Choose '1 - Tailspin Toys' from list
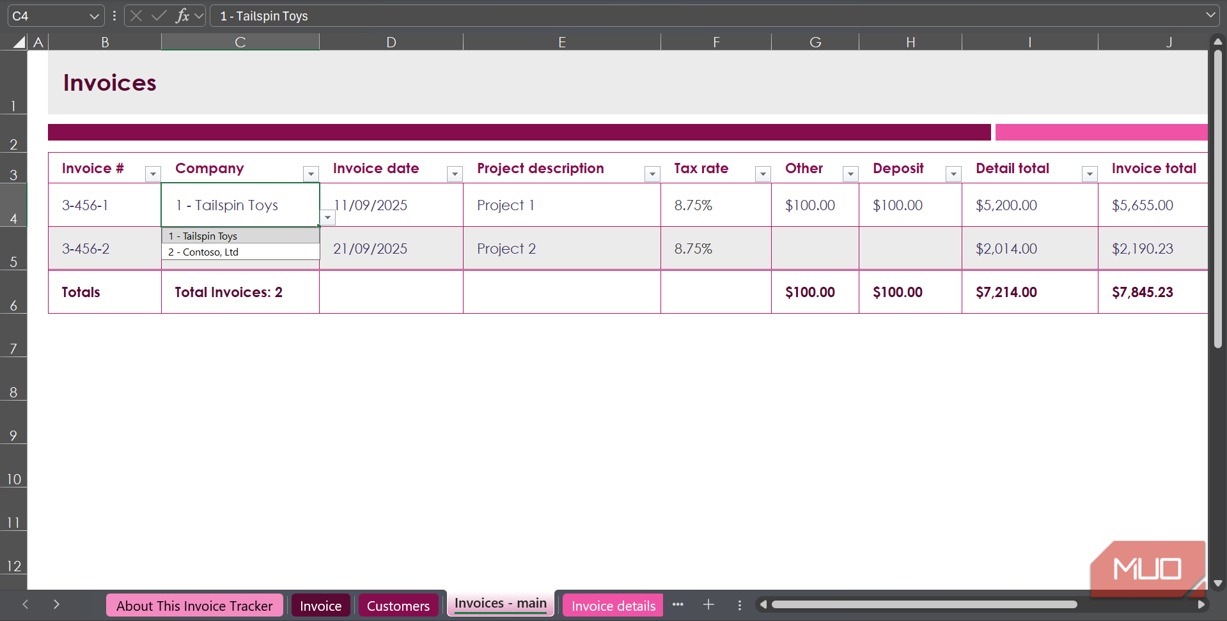This screenshot has height=621, width=1227. pos(240,236)
